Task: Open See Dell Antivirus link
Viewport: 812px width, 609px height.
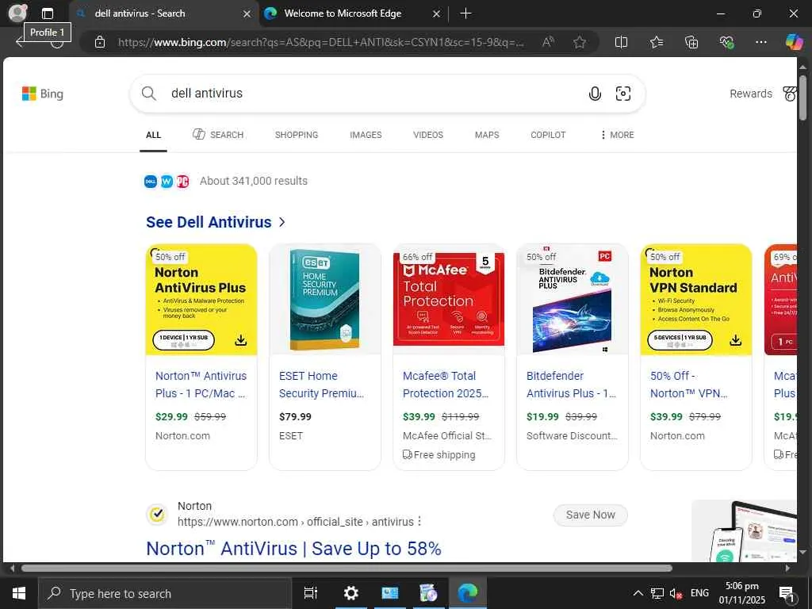Action: [209, 222]
